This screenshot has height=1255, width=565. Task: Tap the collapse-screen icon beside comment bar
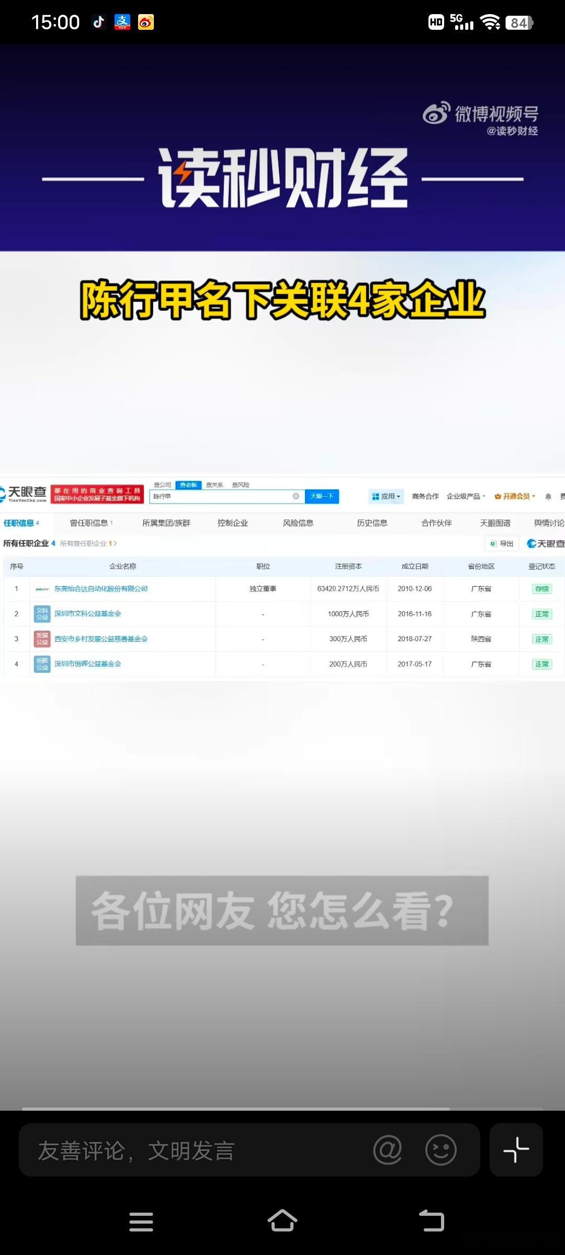tap(516, 1150)
